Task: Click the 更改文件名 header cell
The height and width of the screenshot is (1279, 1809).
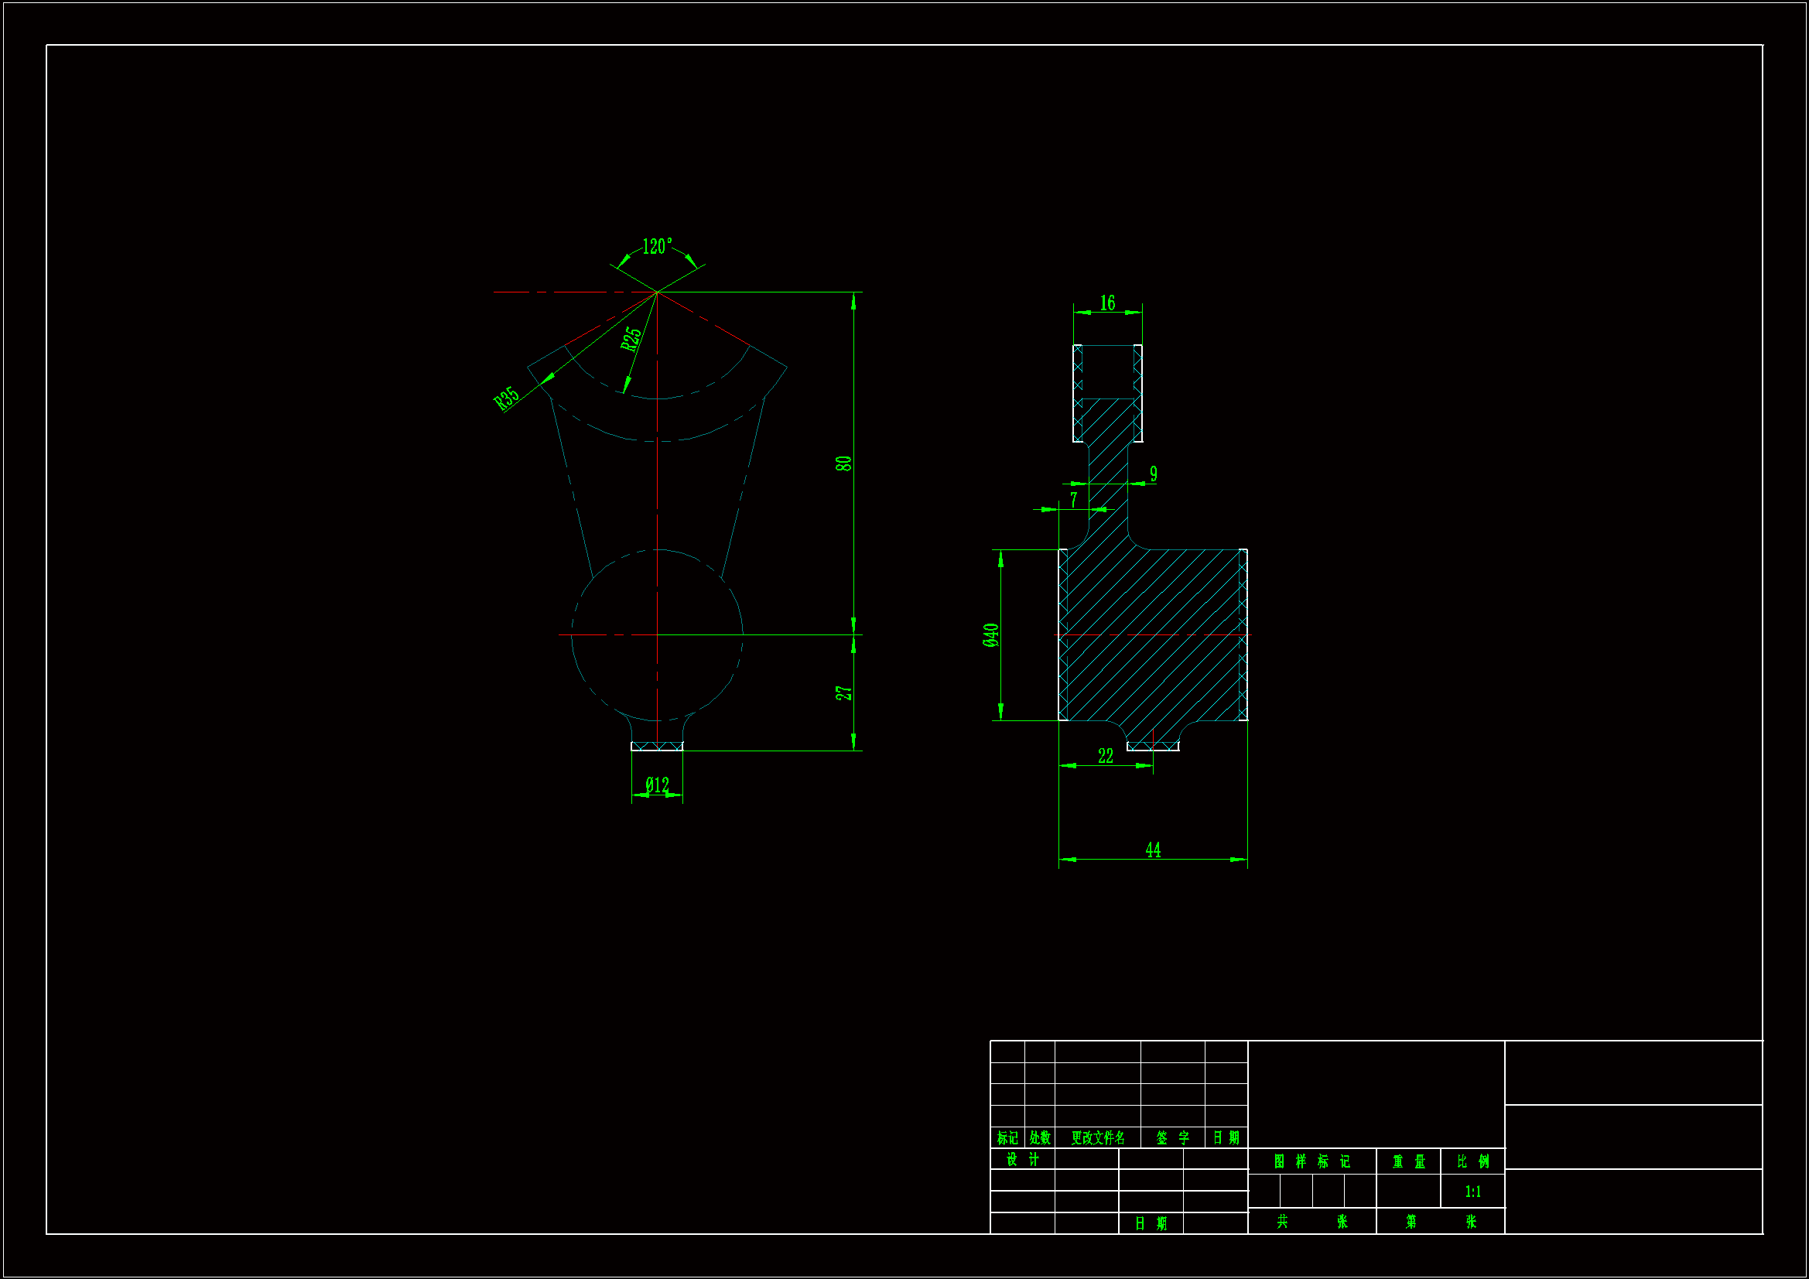Action: (x=1097, y=1138)
